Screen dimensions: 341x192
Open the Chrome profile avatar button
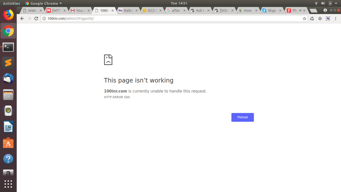click(325, 10)
